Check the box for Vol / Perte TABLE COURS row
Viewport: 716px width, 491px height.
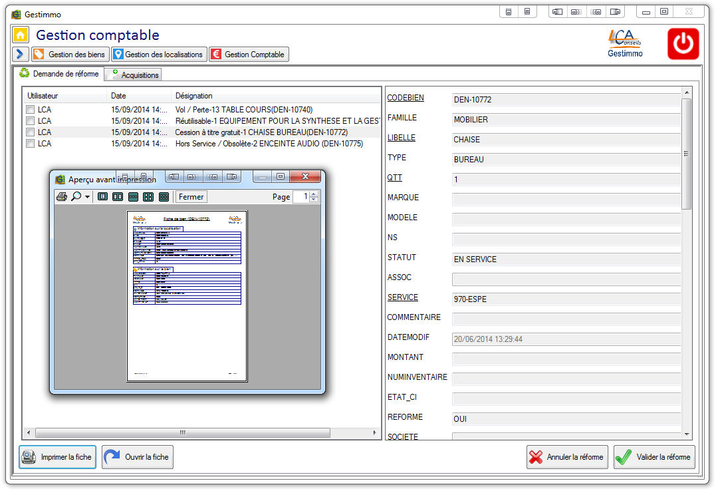[30, 110]
